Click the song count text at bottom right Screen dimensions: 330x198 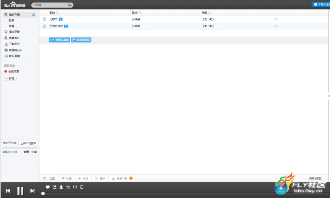pyautogui.click(x=315, y=178)
